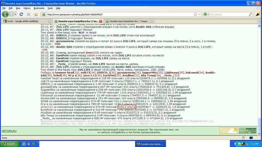
Task: Click the red -590 damage value
Action: [x=57, y=44]
